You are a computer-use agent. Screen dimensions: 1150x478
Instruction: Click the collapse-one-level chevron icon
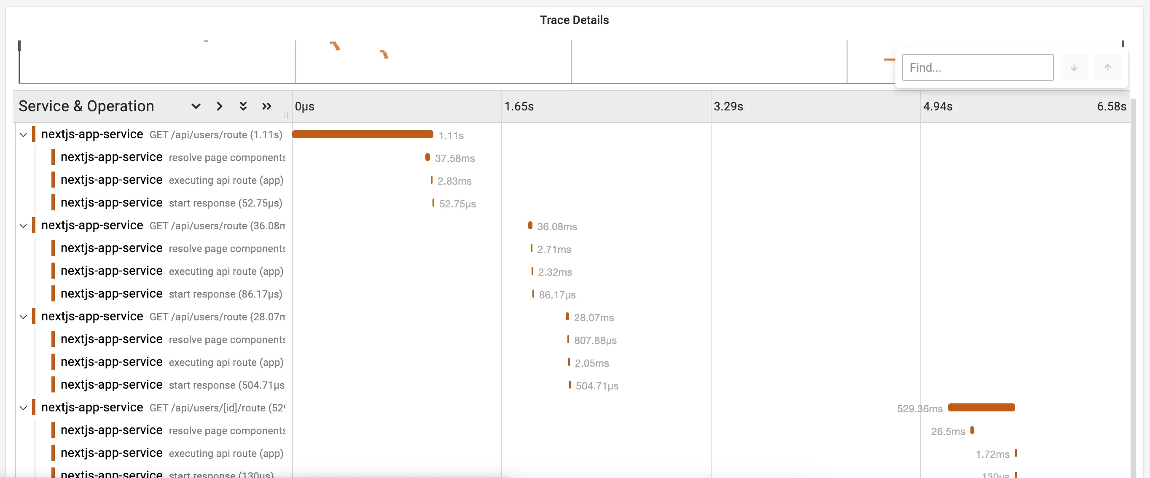pyautogui.click(x=219, y=106)
